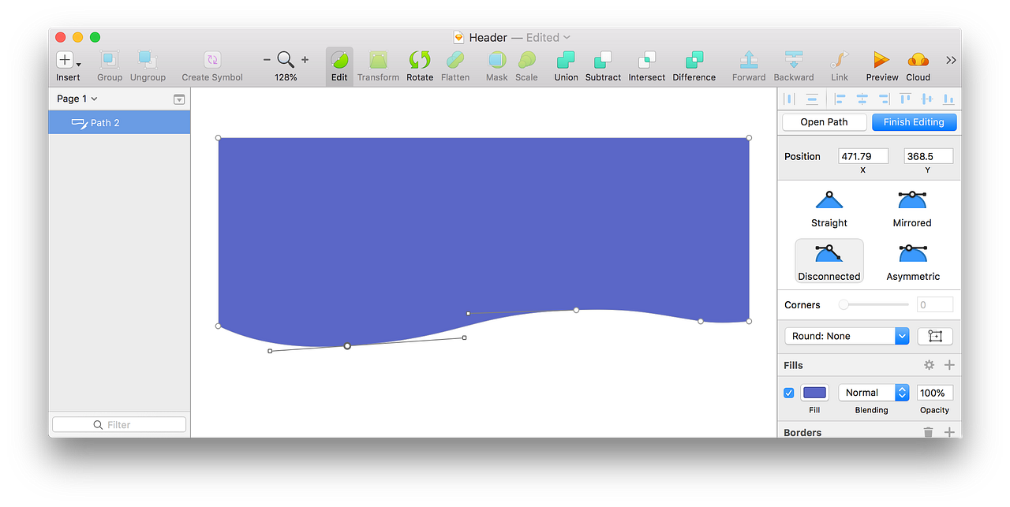This screenshot has width=1010, height=507.
Task: Click the Create Symbol icon
Action: click(211, 65)
